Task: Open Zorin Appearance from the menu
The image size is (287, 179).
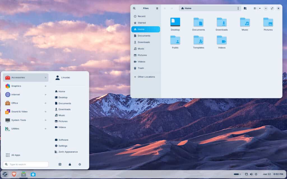Action: pyautogui.click(x=67, y=152)
